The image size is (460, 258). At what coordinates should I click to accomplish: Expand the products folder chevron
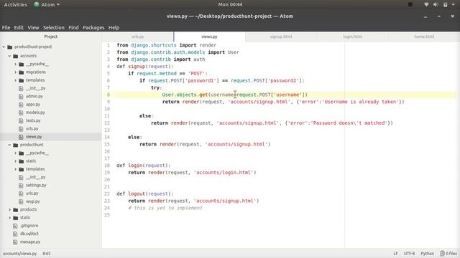9,209
